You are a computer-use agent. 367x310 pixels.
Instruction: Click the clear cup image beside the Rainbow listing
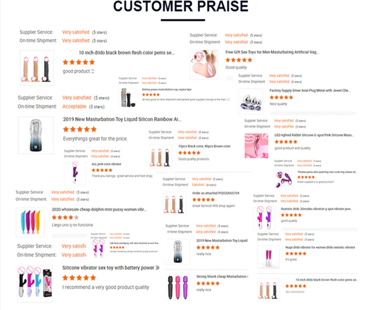pos(35,135)
